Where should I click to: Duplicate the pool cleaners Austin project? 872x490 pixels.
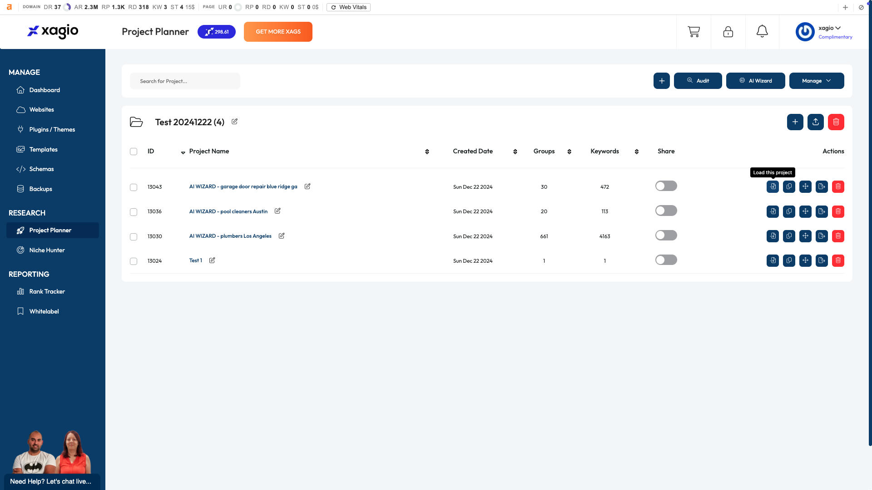(x=789, y=211)
